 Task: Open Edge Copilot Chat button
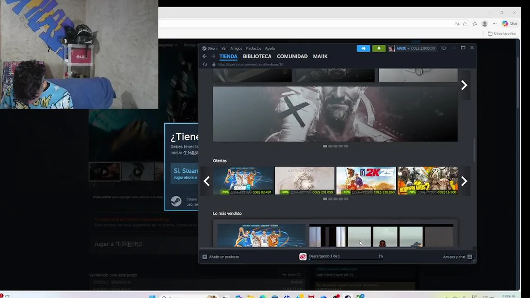[x=509, y=24]
